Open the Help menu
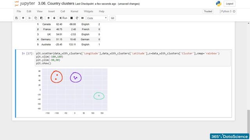Screen dimensions: 250x140 click(102, 11)
